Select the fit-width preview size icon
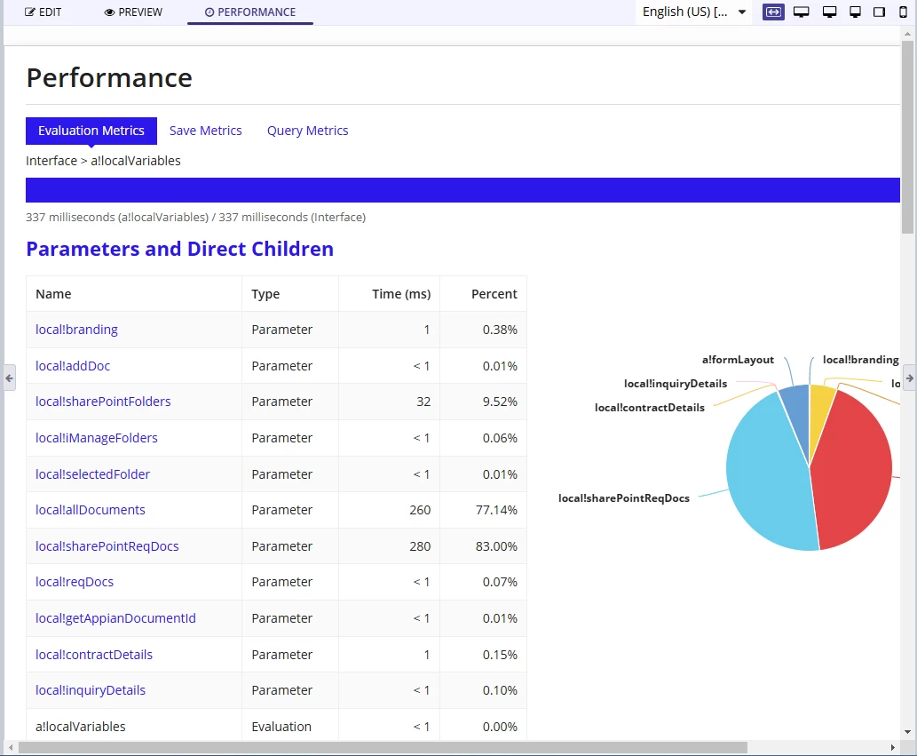 pos(773,12)
